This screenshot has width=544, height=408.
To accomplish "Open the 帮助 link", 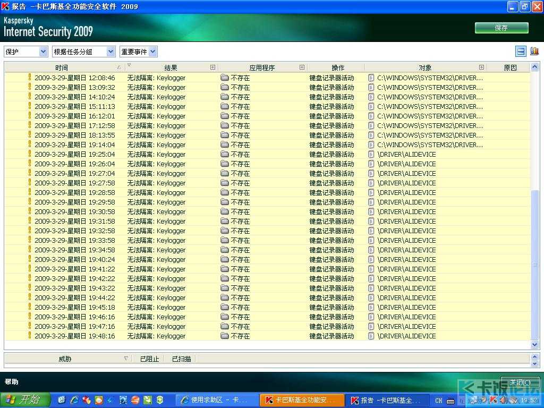I will pyautogui.click(x=12, y=381).
